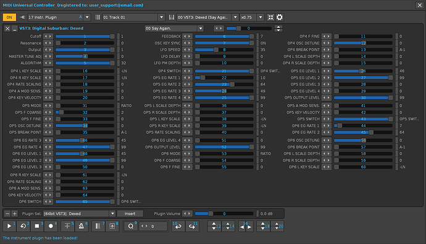426x244 pixels.
Task: Click the collapse-arrows icon beside the gear
Action: tap(270, 17)
